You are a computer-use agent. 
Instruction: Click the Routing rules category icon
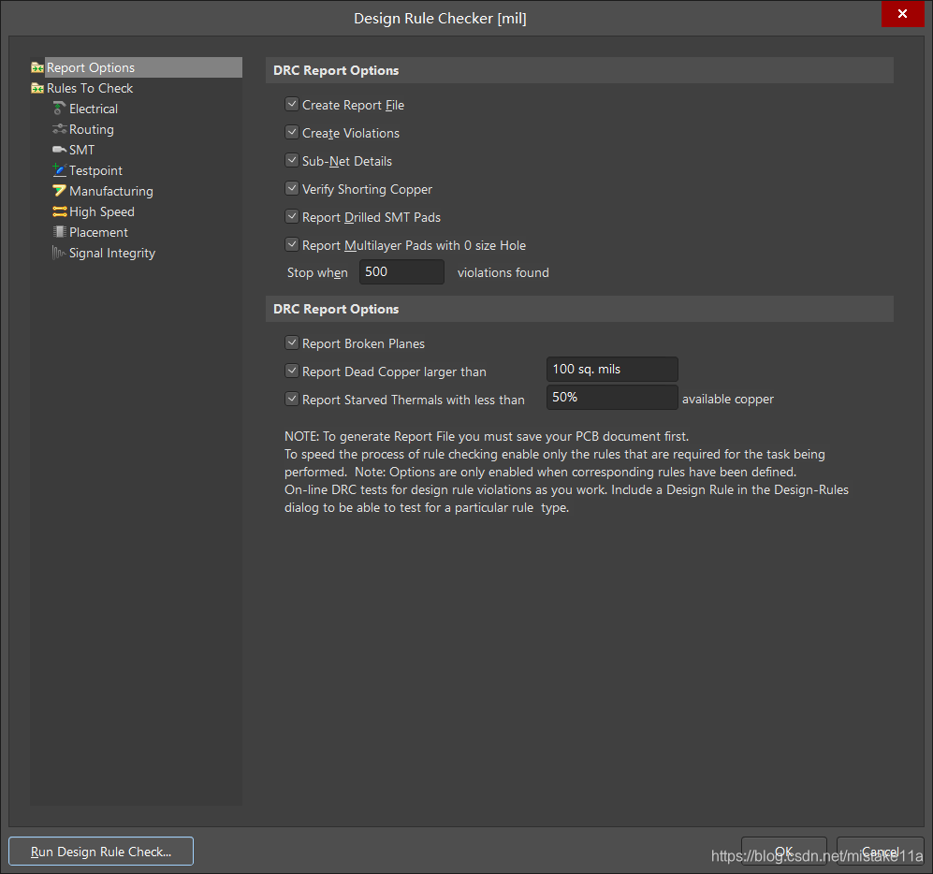(60, 129)
